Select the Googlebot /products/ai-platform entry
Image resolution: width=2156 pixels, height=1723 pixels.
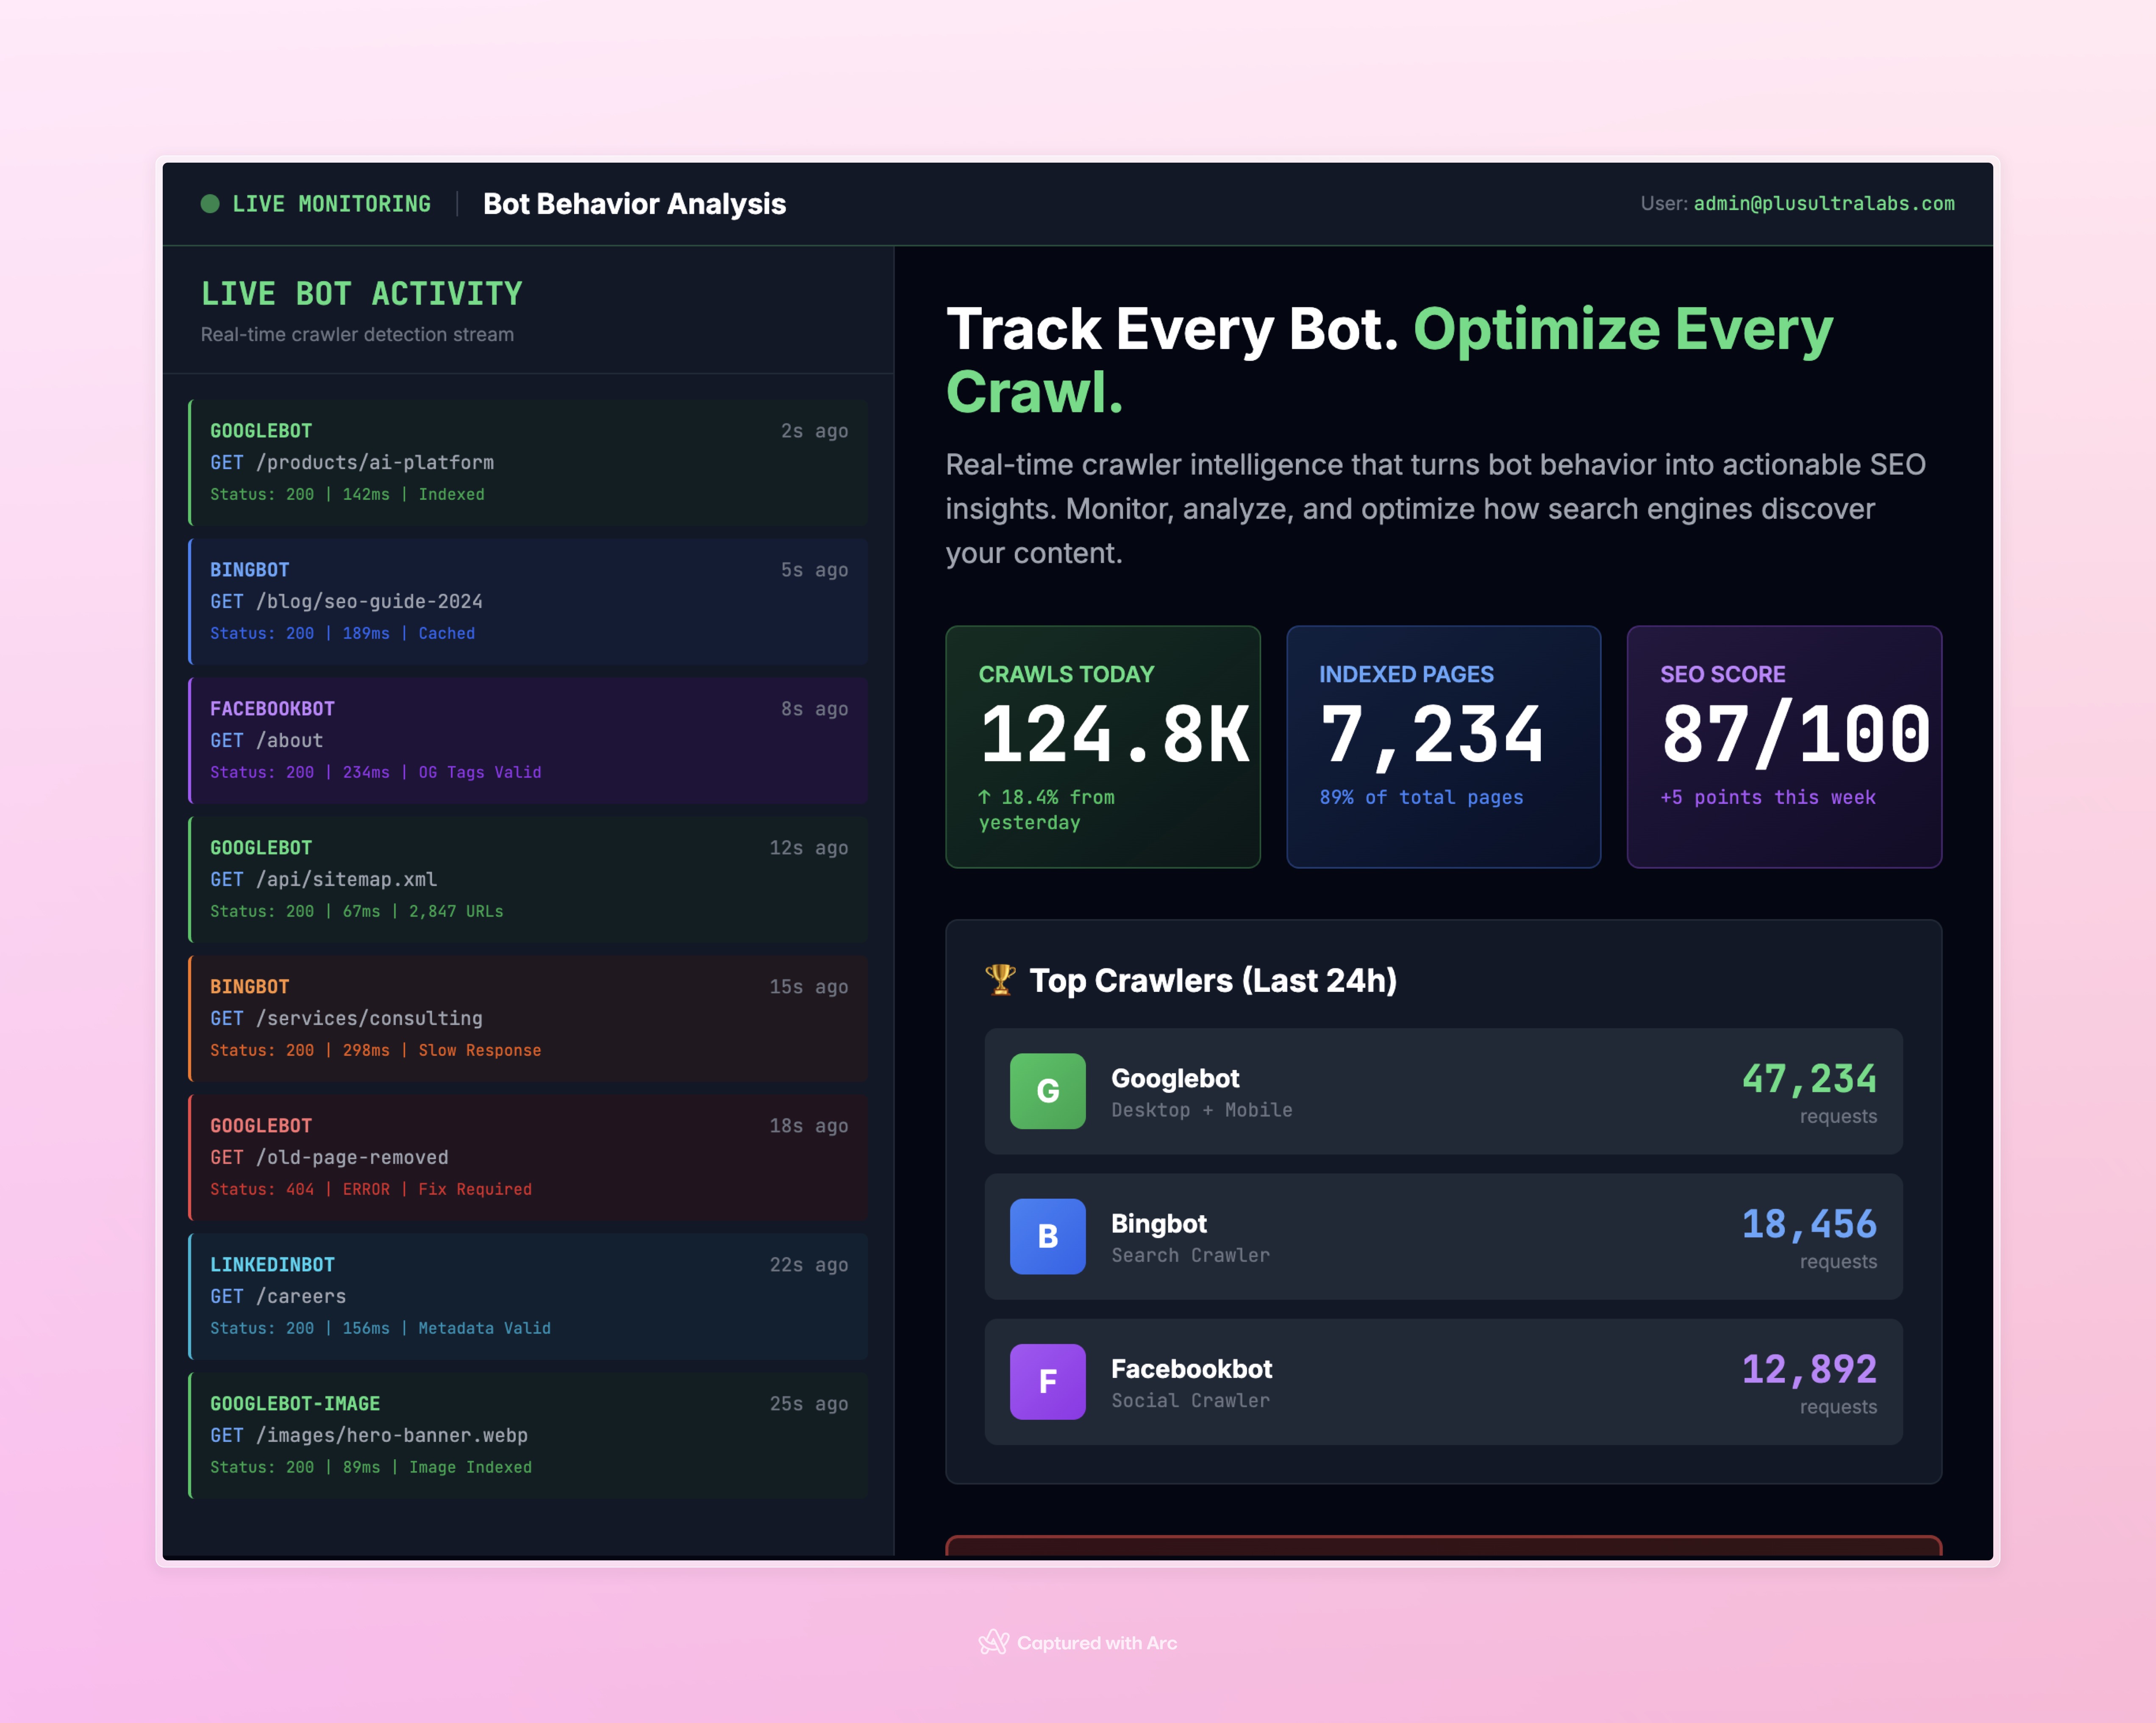coord(528,462)
